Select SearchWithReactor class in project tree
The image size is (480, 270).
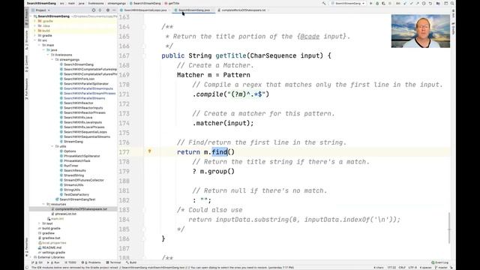[x=78, y=103]
